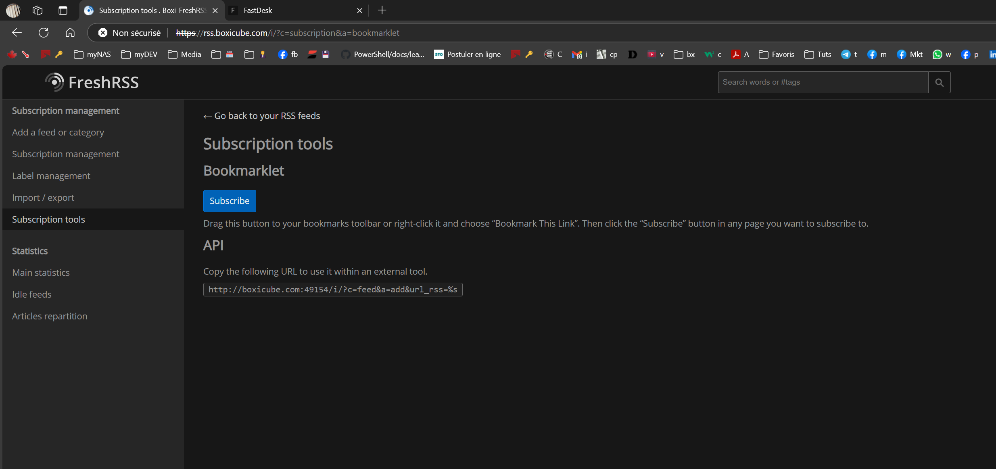Close the FastDesk browser tab
This screenshot has width=996, height=469.
pyautogui.click(x=359, y=10)
